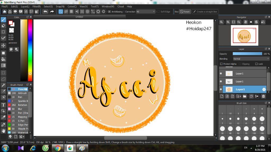Viewport: 271px width, 152px height.
Task: Add new layer folder
Action: [245, 96]
